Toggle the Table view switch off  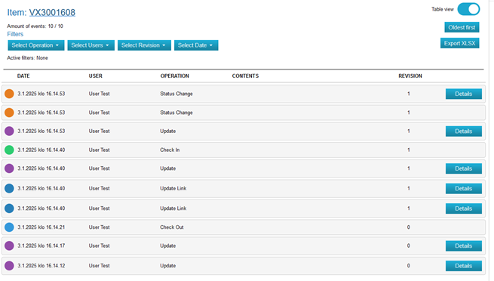[x=468, y=9]
